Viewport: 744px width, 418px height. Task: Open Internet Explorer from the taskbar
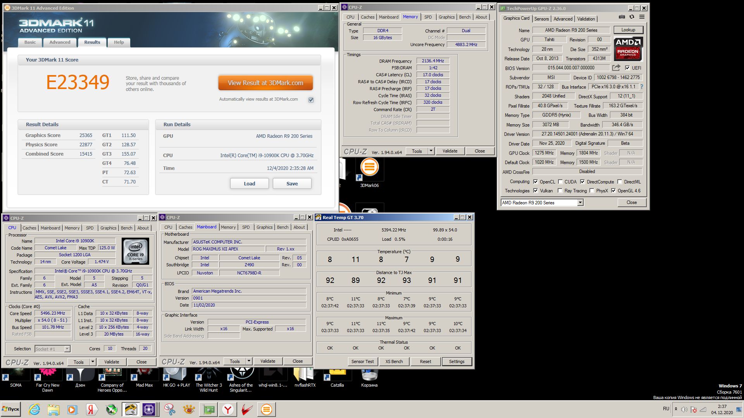click(34, 409)
